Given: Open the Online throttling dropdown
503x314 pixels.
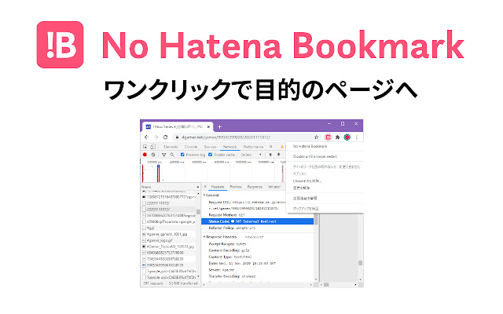Looking at the screenshot, I should [x=251, y=155].
